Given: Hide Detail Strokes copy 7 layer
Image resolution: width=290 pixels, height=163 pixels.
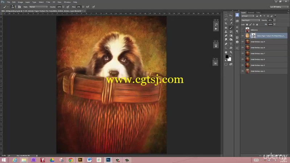Looking at the screenshot, I should (243, 54).
